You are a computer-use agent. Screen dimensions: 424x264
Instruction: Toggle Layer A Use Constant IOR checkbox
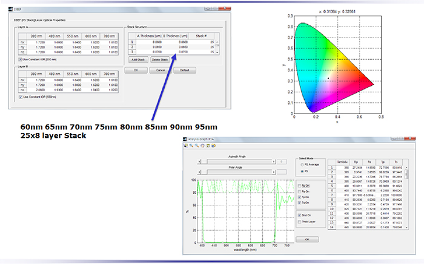pos(21,60)
